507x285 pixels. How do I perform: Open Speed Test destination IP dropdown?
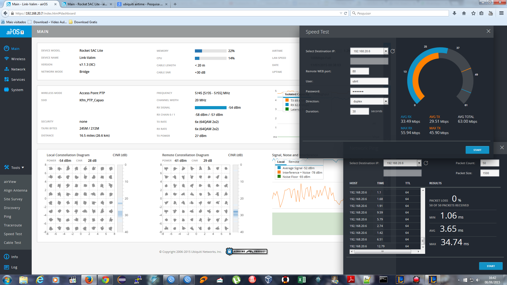386,51
